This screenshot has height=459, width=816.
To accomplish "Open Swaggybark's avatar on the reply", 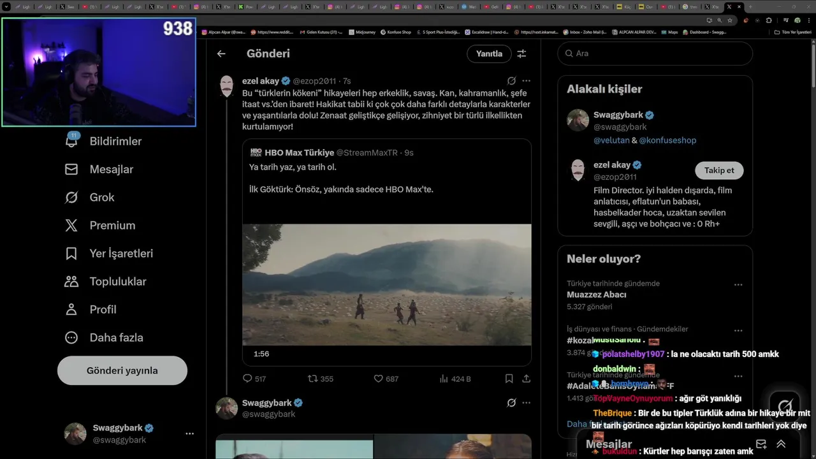I will [x=226, y=408].
